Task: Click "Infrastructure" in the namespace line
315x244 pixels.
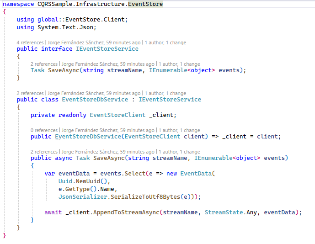Action: pyautogui.click(x=100, y=4)
